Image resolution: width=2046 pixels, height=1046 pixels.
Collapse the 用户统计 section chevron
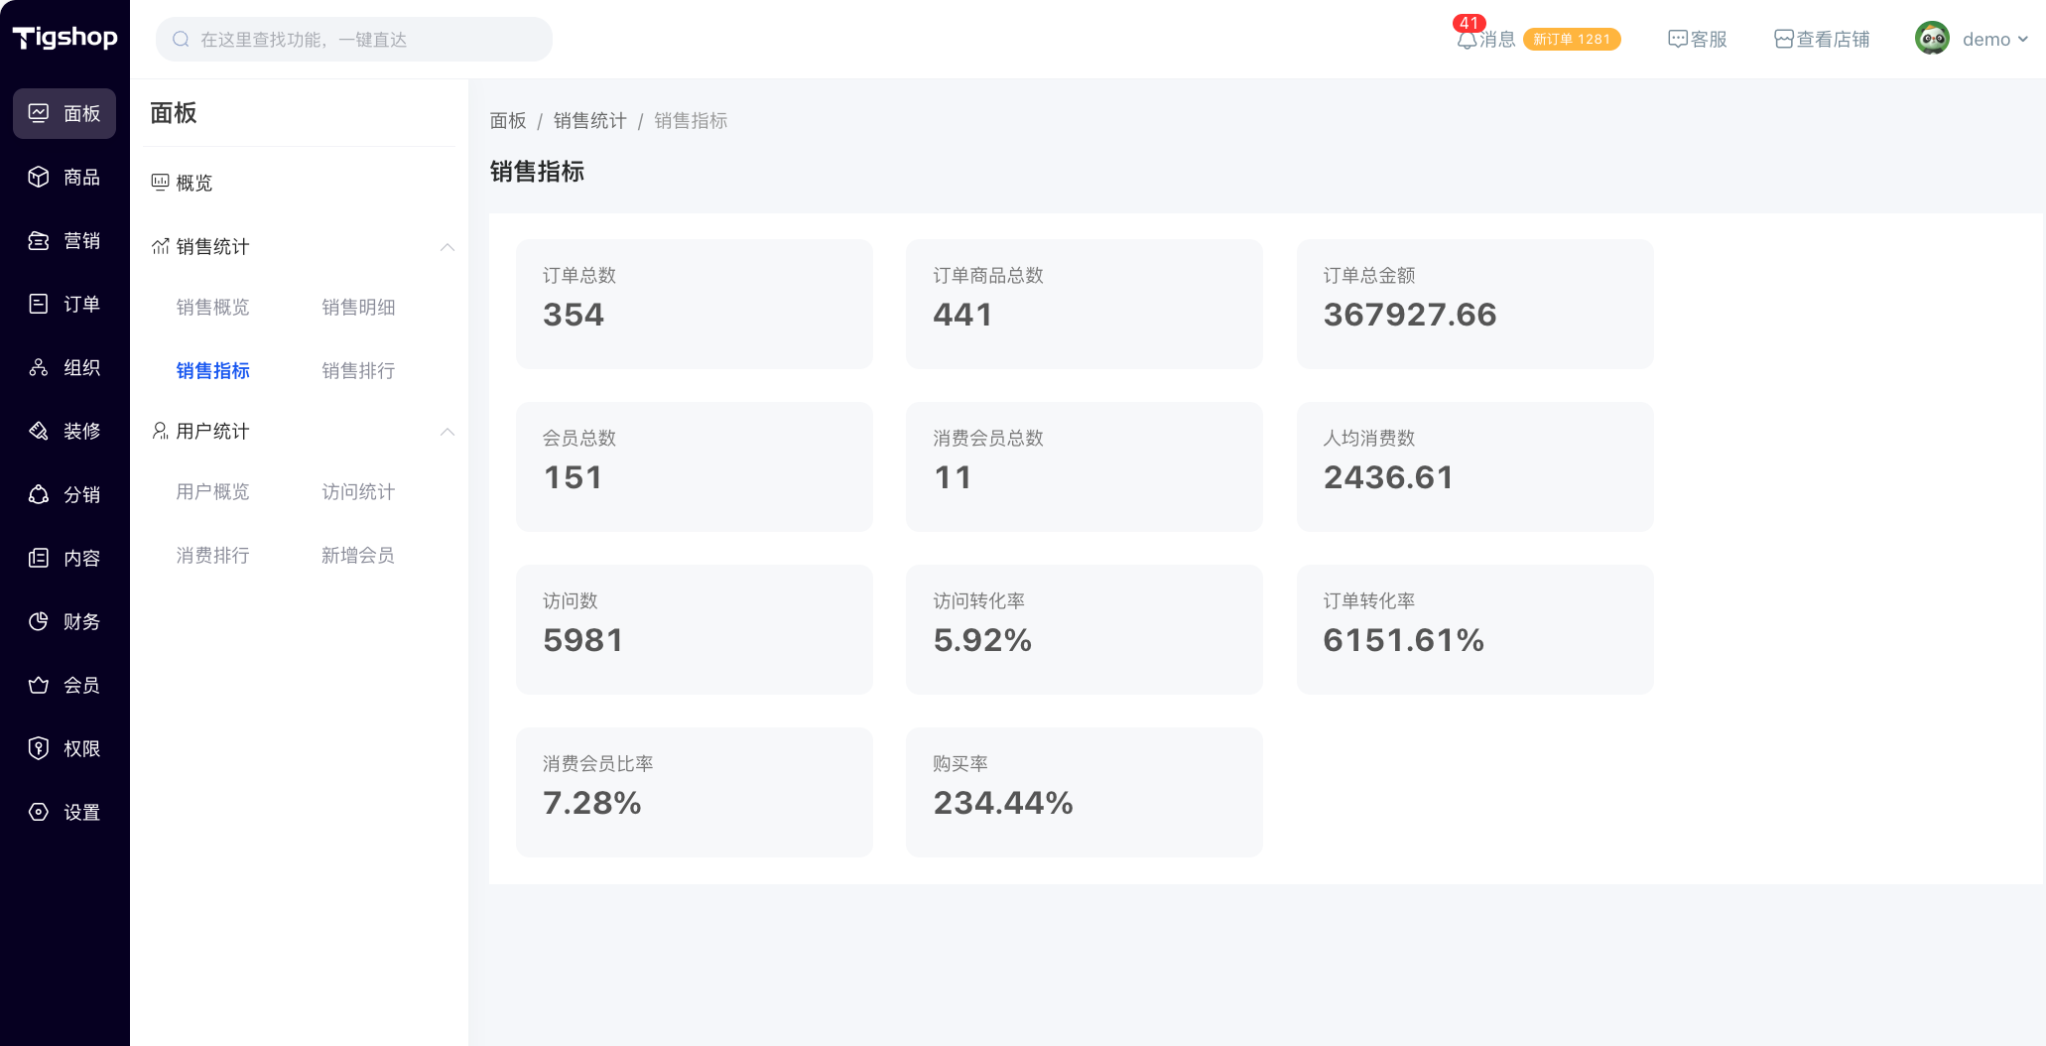click(448, 432)
